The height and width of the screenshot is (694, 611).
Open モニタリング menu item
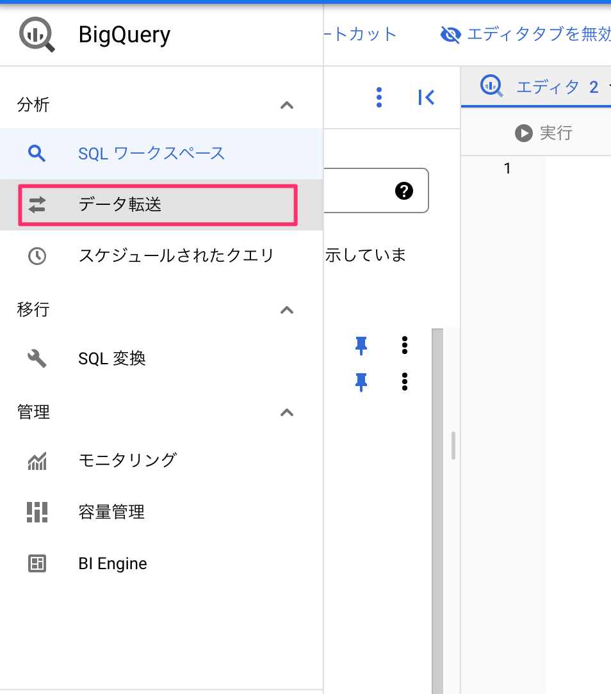pyautogui.click(x=161, y=461)
